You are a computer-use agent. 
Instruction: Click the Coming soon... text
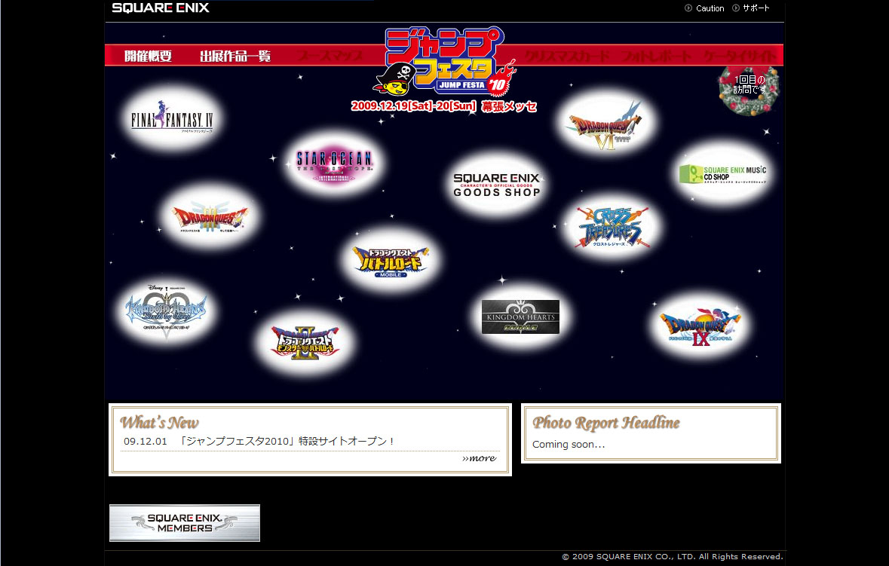[569, 444]
